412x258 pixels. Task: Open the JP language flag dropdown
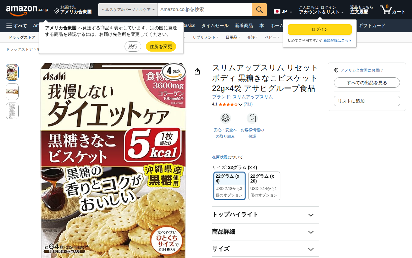click(283, 12)
